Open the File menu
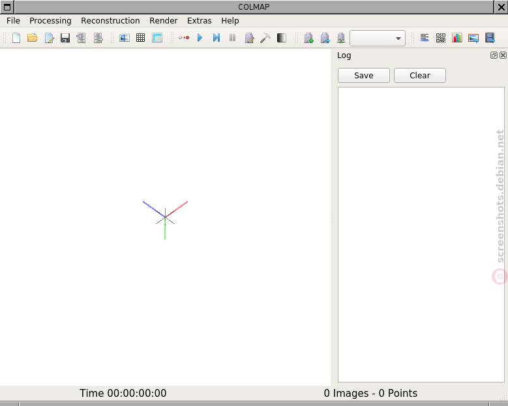 click(x=13, y=21)
